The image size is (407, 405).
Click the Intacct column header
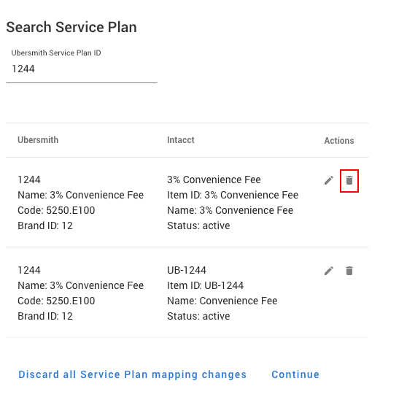click(181, 140)
